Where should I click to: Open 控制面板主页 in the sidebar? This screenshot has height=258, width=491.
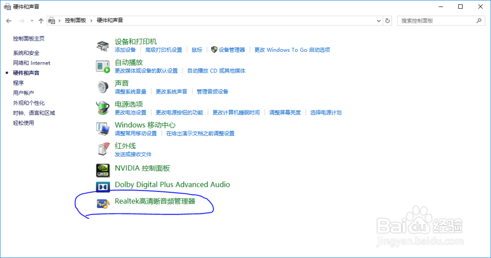(29, 38)
